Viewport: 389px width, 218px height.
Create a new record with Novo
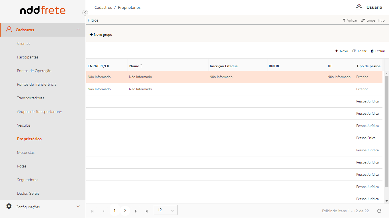[x=341, y=51]
